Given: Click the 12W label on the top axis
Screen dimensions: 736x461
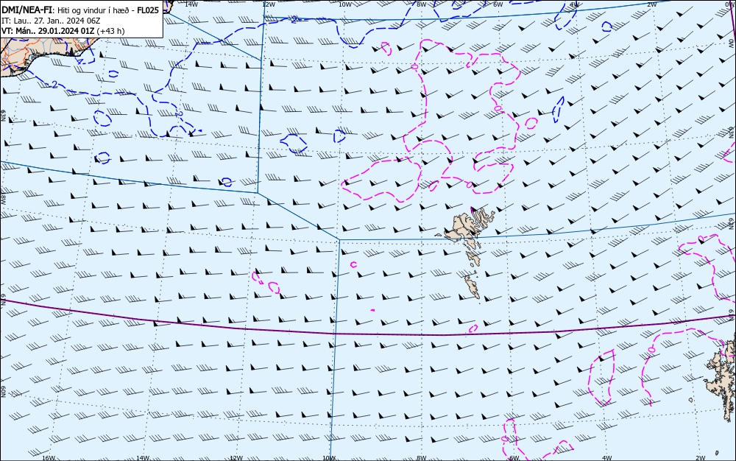Looking at the screenshot, I should 268,4.
